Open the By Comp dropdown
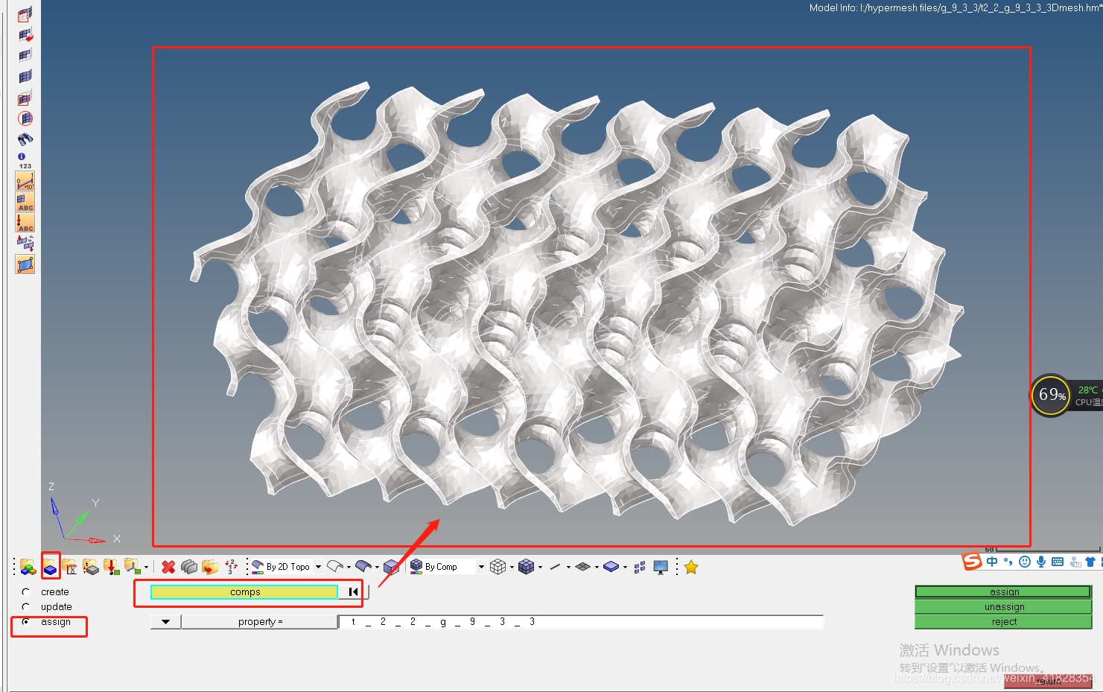Image resolution: width=1103 pixels, height=692 pixels. click(481, 568)
